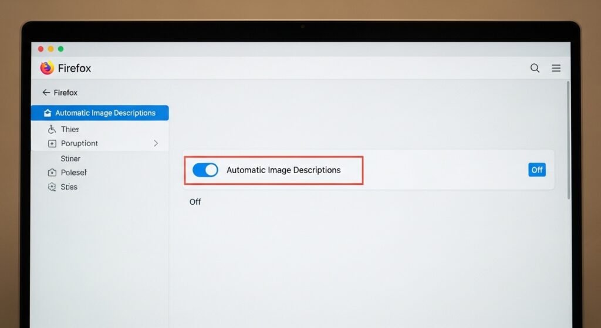
Task: Select the Sties sidebar label
Action: 69,187
